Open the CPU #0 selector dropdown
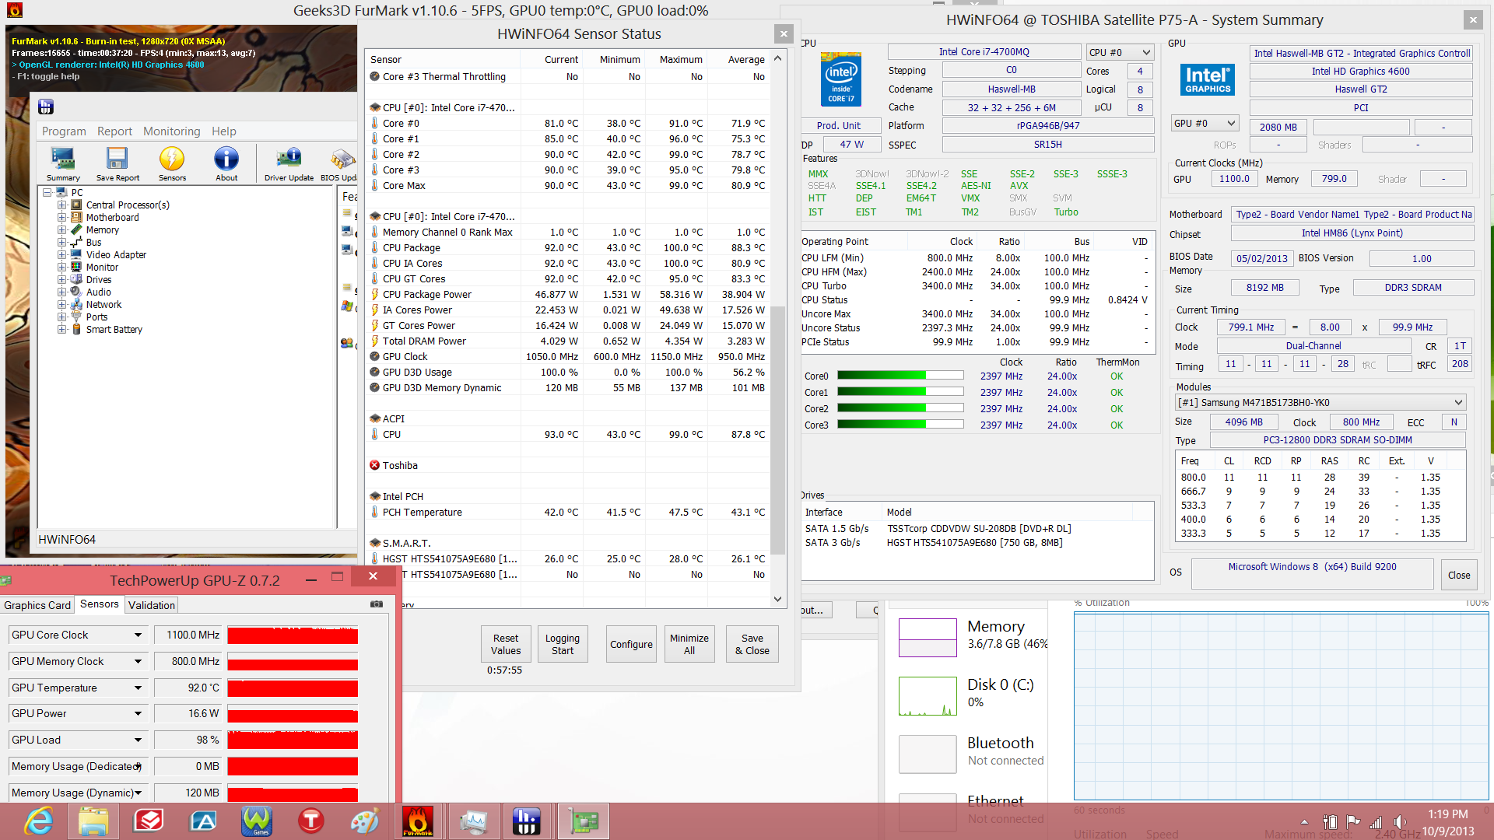 [1119, 52]
